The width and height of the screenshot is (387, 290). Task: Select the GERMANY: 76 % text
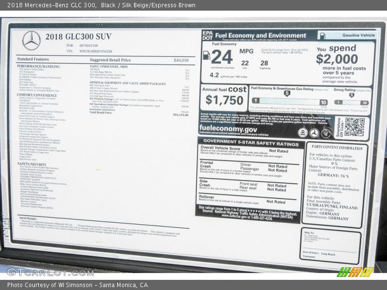pos(333,175)
